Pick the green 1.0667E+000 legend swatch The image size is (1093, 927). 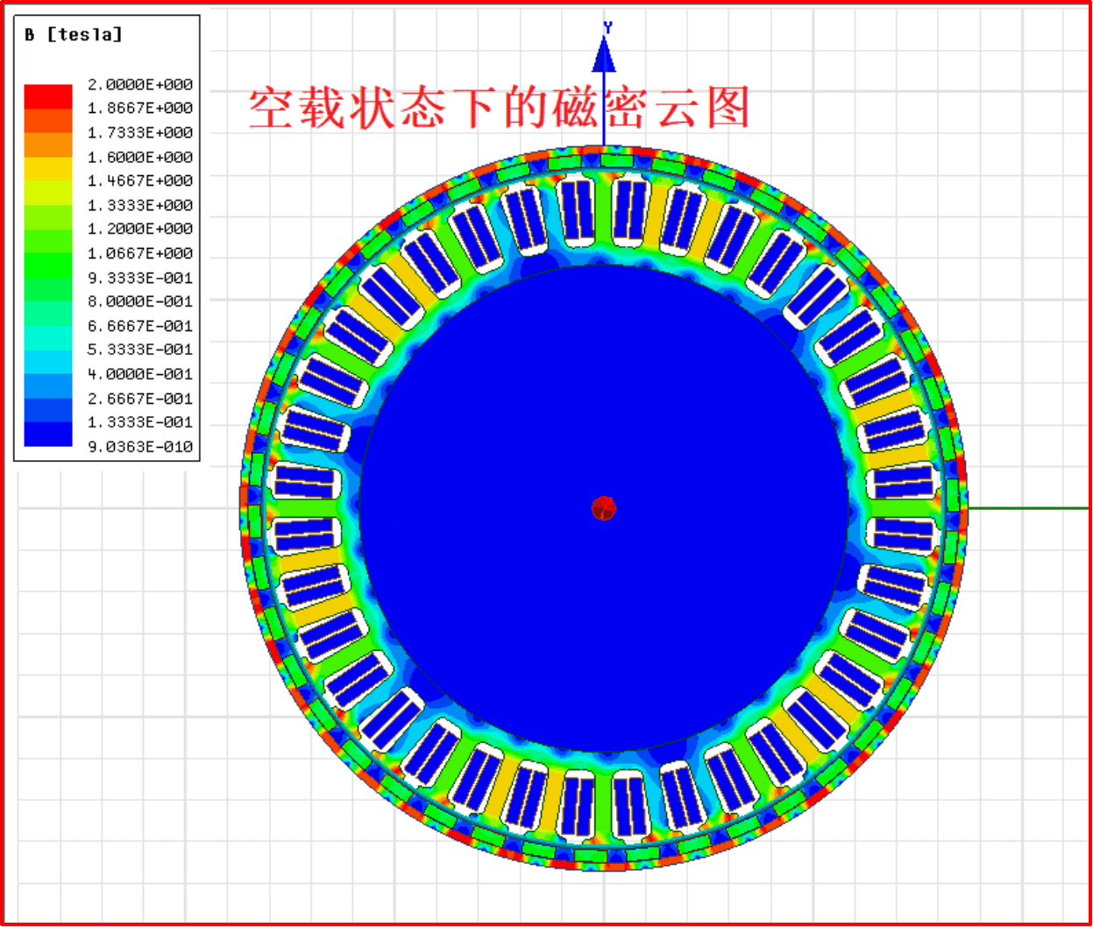(x=48, y=265)
